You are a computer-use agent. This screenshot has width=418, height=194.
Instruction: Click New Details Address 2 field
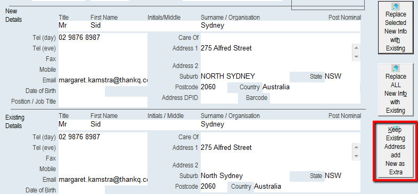[x=281, y=66]
